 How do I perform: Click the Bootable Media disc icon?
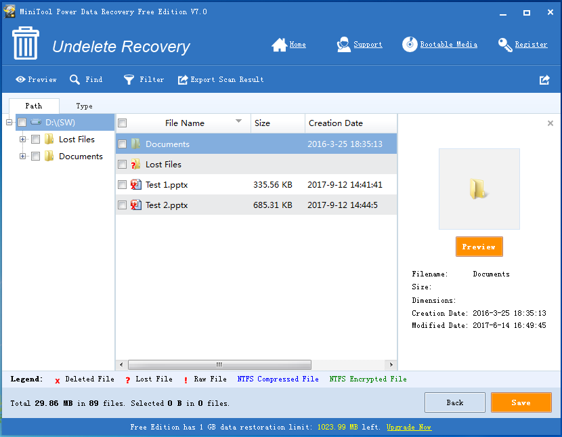410,45
